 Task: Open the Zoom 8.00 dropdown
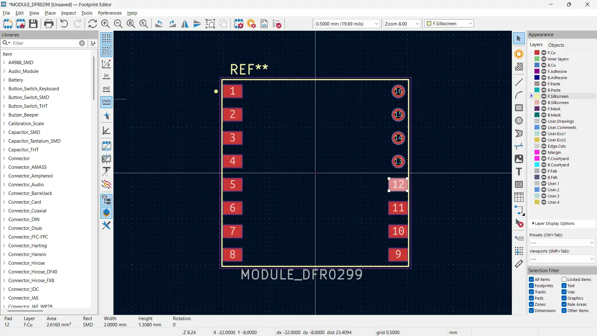tap(402, 24)
